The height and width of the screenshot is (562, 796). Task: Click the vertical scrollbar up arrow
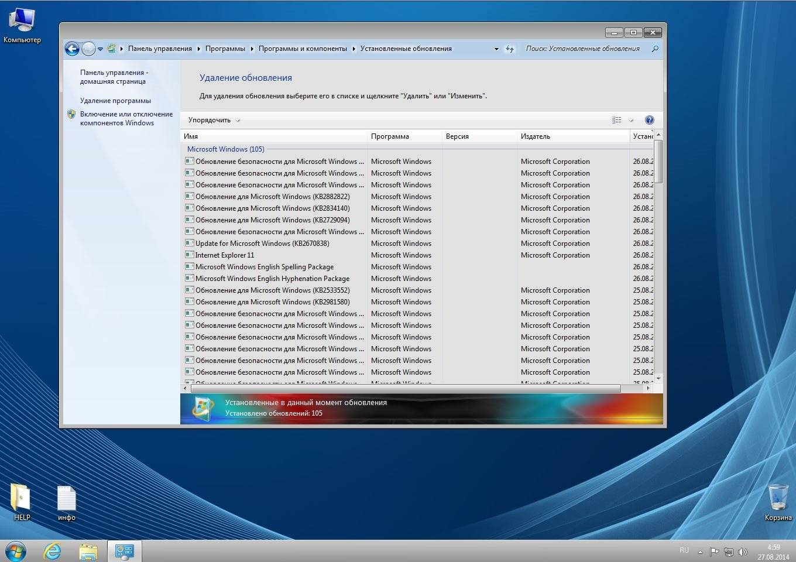658,135
